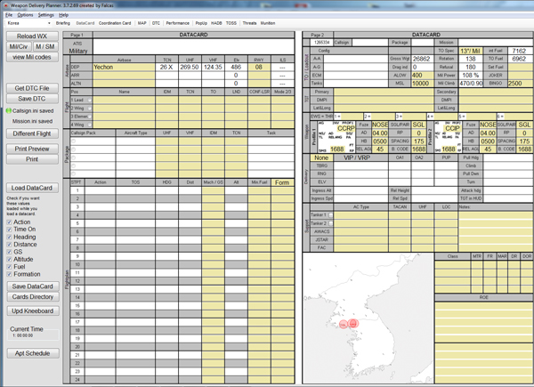
Task: Check the Tanker 2 checkbox
Action: (x=331, y=223)
